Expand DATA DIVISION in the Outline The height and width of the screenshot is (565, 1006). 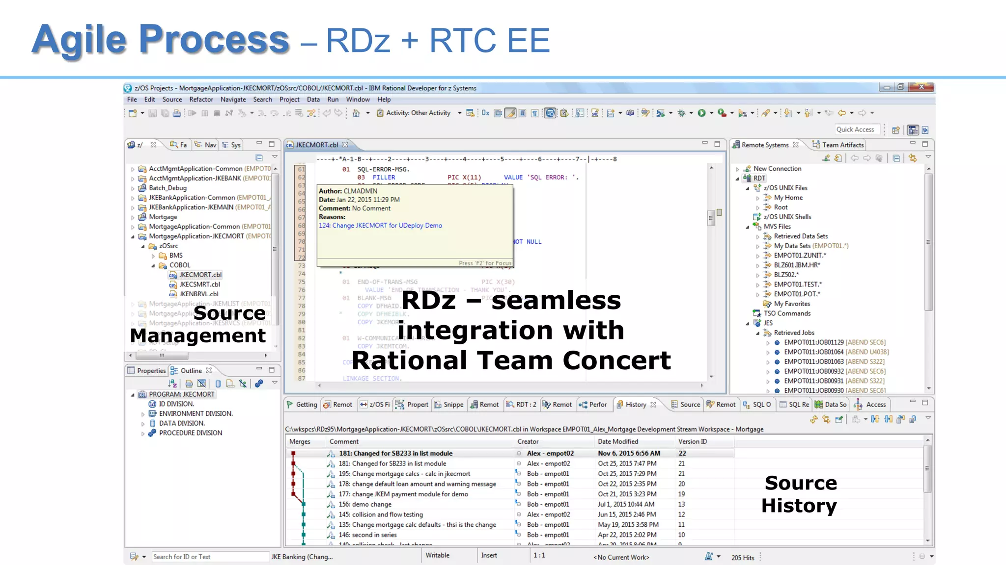(x=143, y=423)
